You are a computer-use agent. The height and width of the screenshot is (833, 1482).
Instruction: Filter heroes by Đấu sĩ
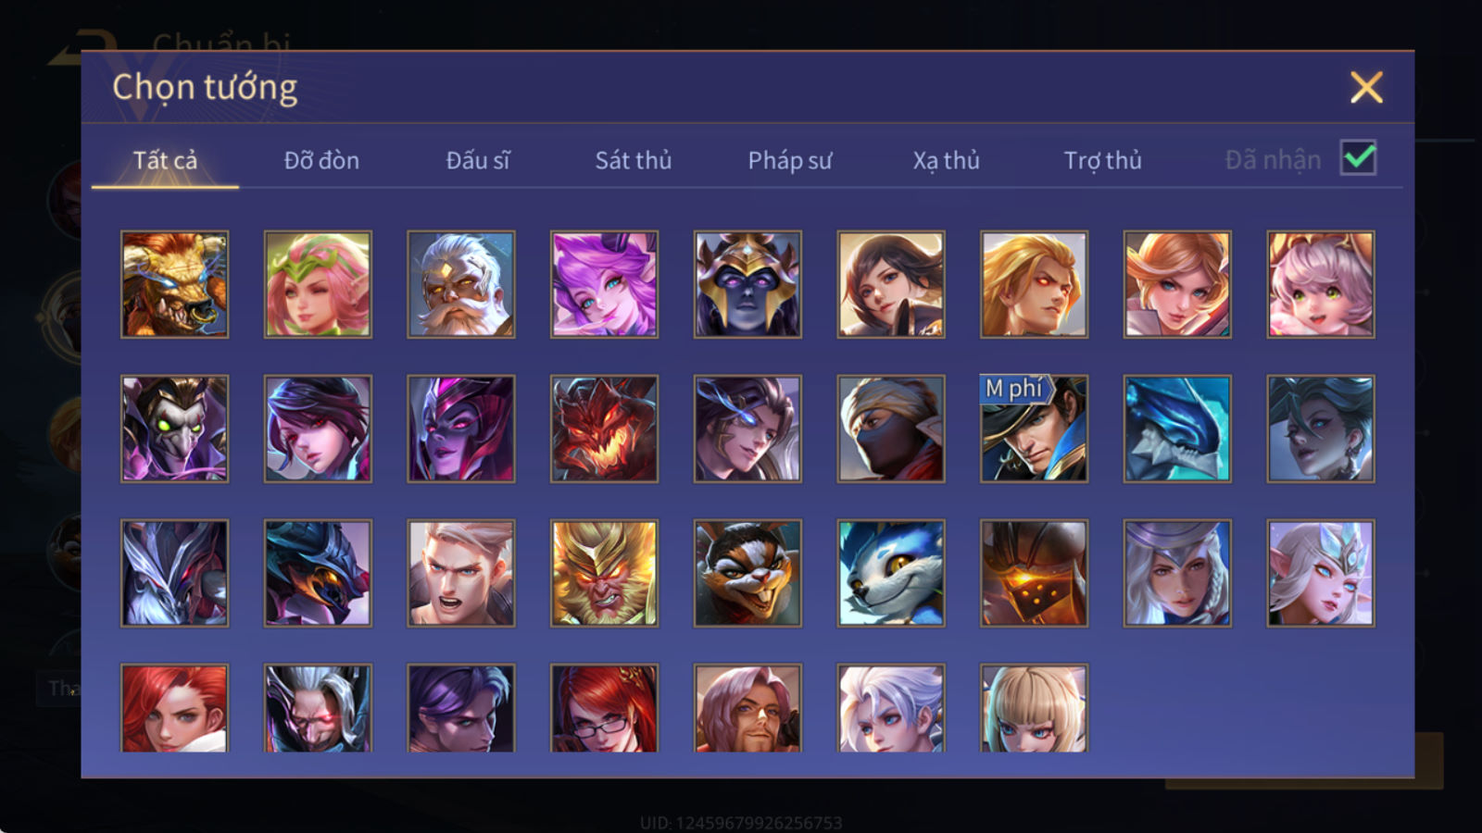click(x=477, y=160)
